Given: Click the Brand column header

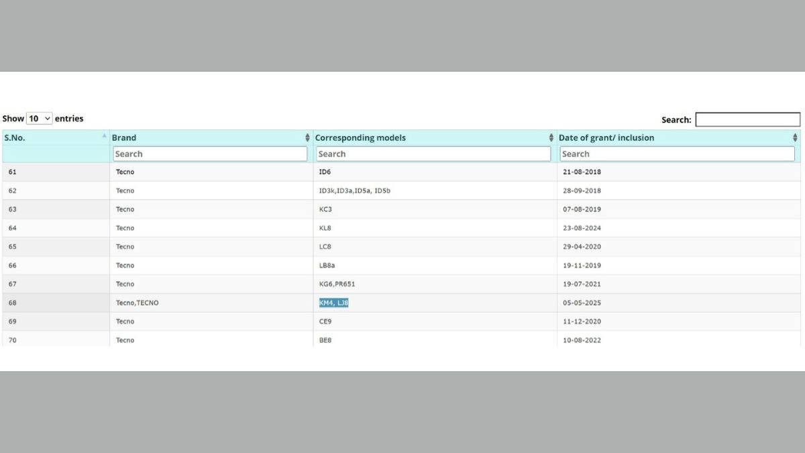Looking at the screenshot, I should [124, 138].
